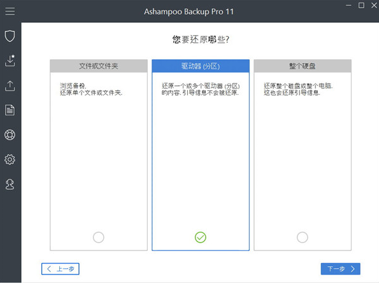Open the support headset sidebar icon
The width and height of the screenshot is (379, 284).
(10, 185)
